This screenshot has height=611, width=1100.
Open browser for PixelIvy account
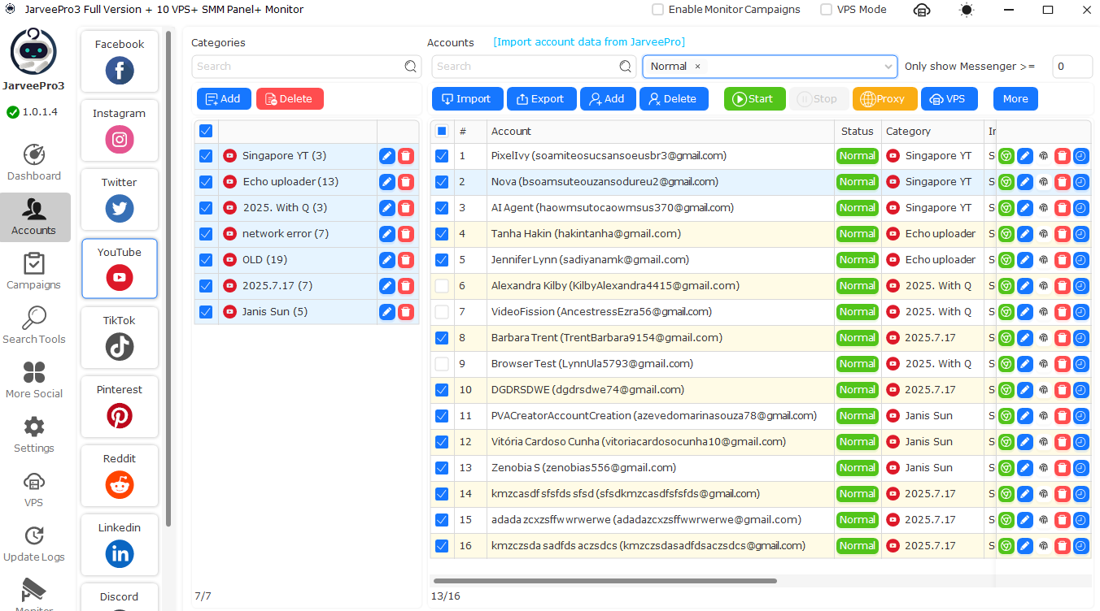click(1006, 156)
